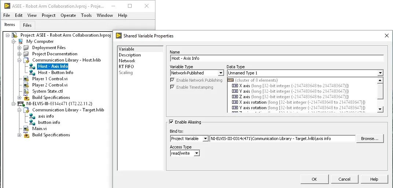Select the Variable category

(x=126, y=49)
